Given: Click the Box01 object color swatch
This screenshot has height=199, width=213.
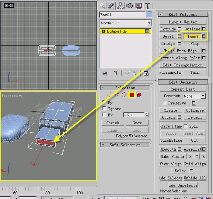Looking at the screenshot, I should pyautogui.click(x=149, y=15).
